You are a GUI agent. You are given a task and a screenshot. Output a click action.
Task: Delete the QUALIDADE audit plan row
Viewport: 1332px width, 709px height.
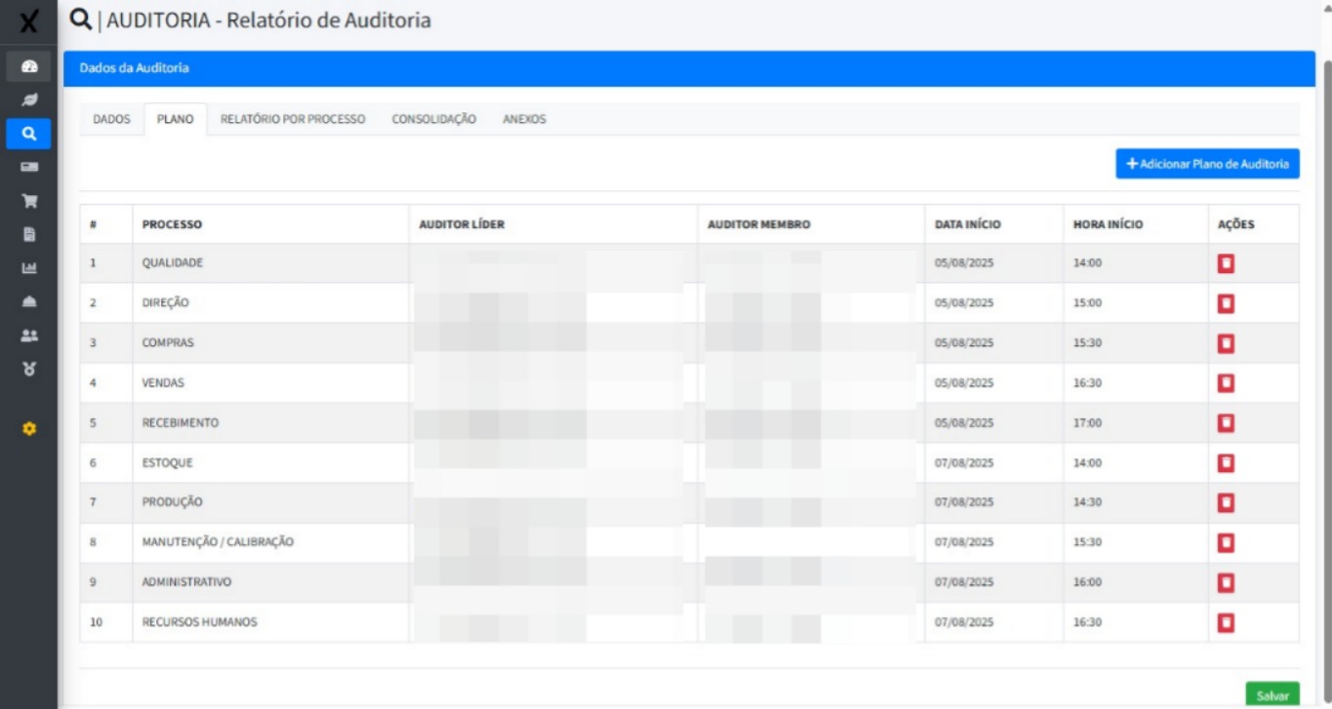click(x=1226, y=263)
